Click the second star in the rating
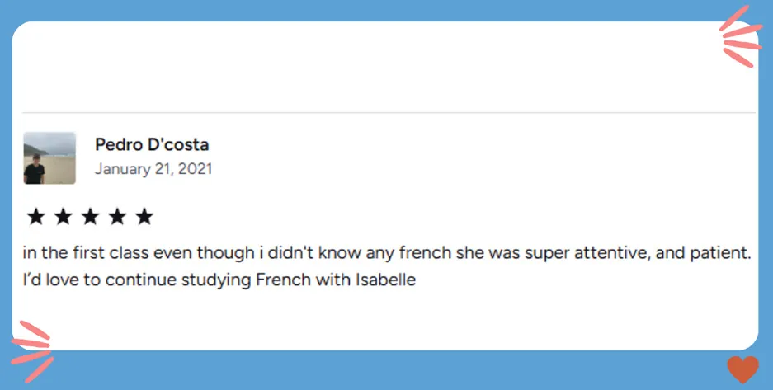This screenshot has width=773, height=390. point(63,217)
